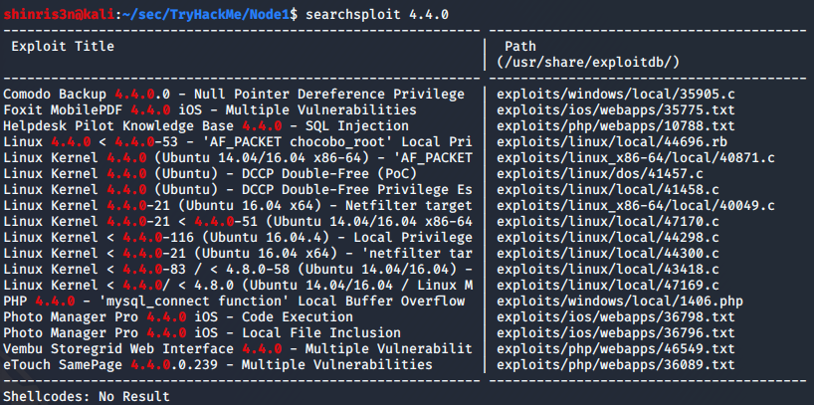
Task: Click the Path column header
Action: coord(520,46)
